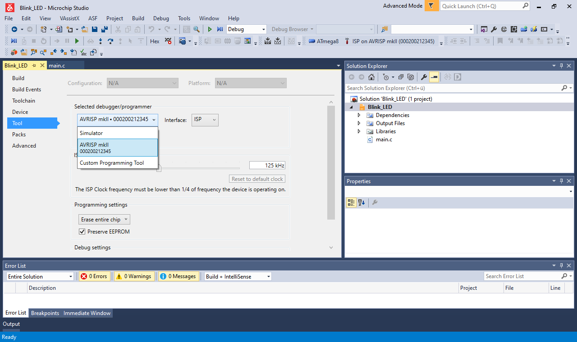577x342 pixels.
Task: Choose Custom Programming Tool option
Action: point(118,163)
